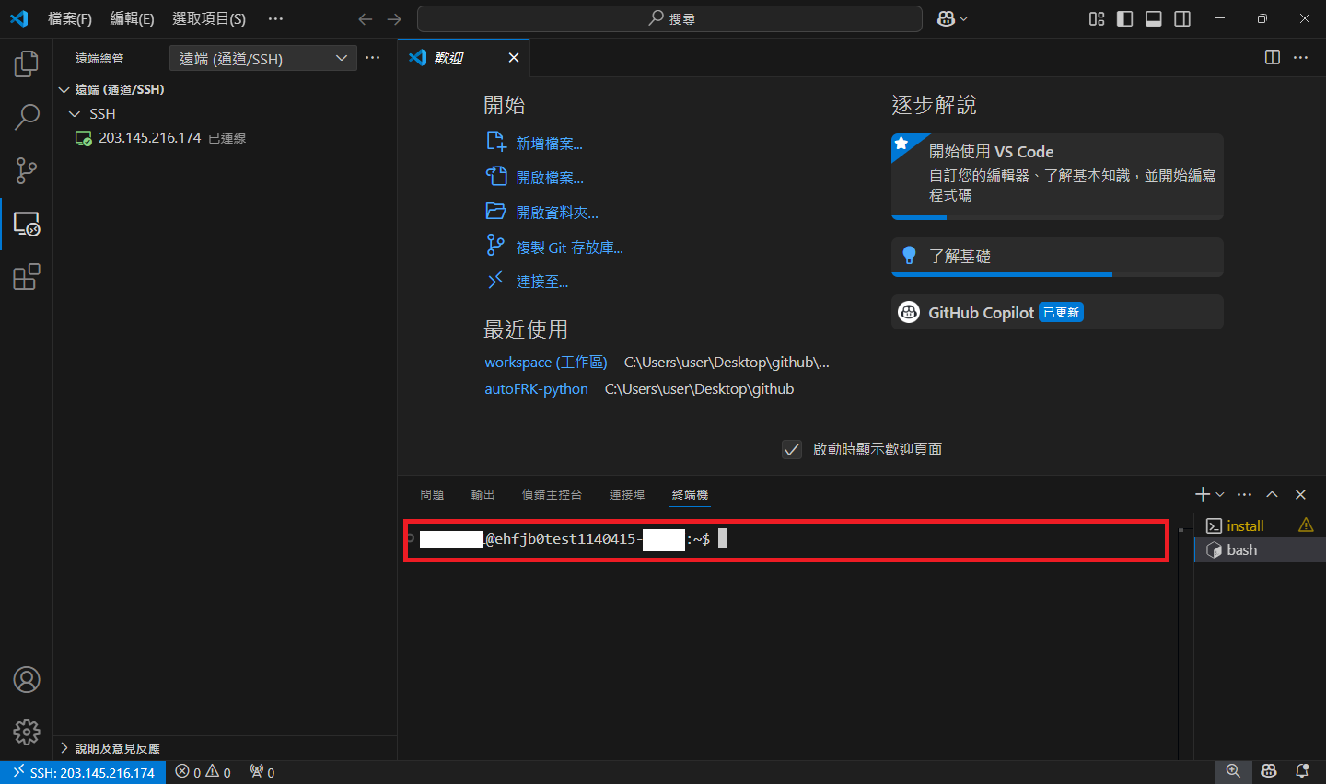This screenshot has height=784, width=1326.
Task: Focus the terminal prompt line
Action: 786,539
